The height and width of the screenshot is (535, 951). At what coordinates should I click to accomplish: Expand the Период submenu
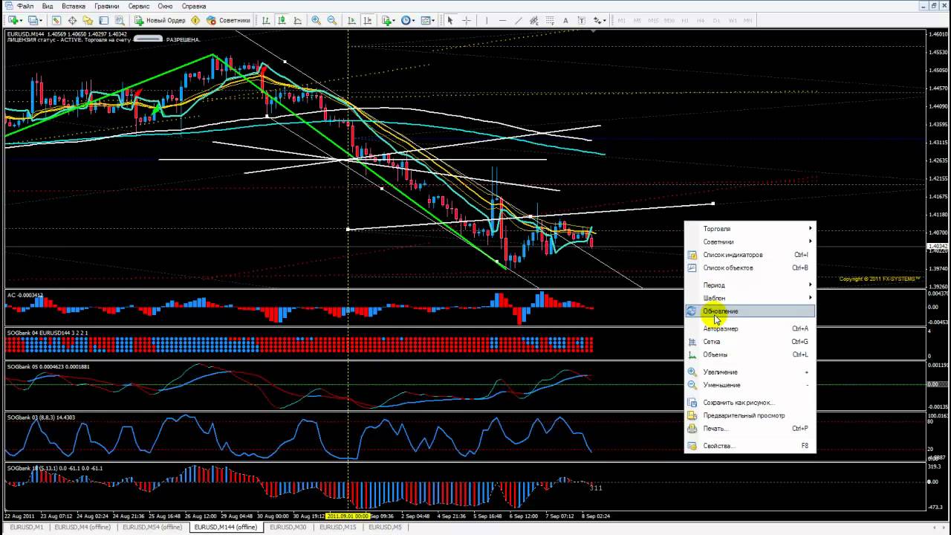coord(750,285)
